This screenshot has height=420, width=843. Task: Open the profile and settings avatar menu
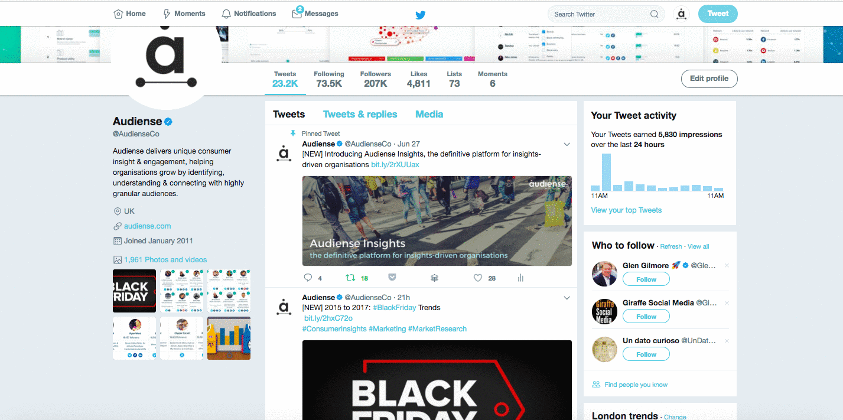point(682,14)
